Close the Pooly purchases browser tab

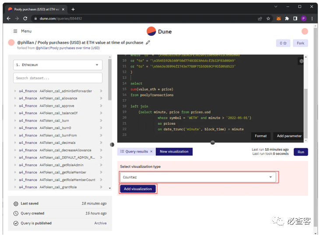pos(63,9)
